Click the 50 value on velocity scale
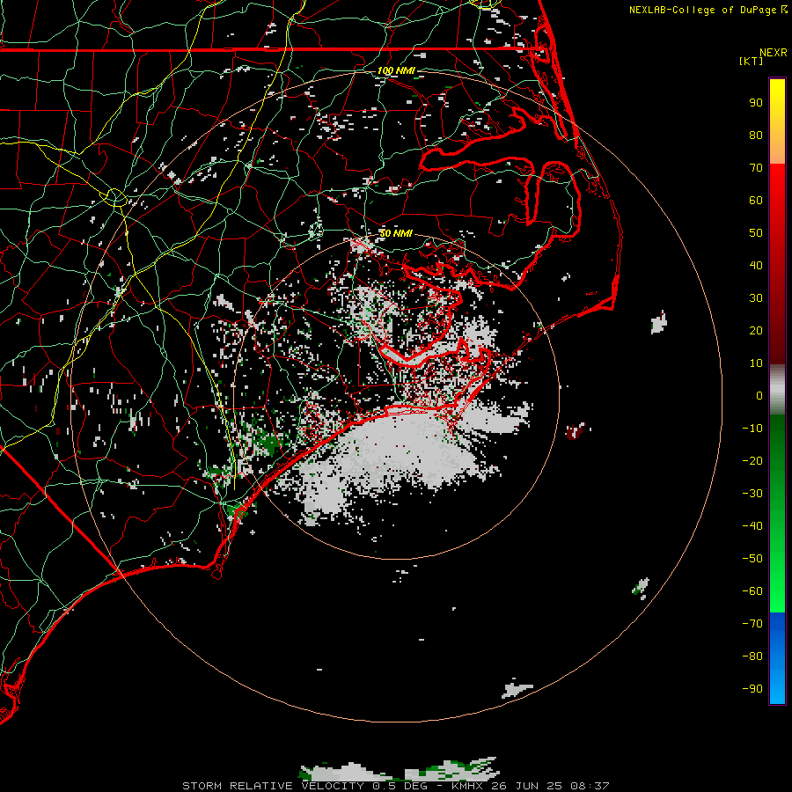 [756, 233]
